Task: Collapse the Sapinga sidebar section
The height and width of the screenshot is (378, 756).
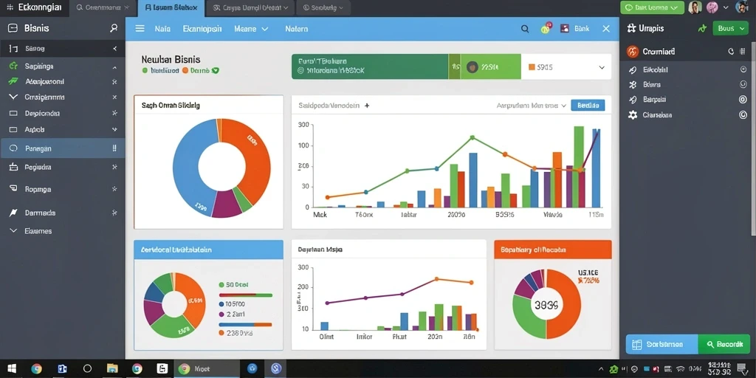Action: (x=114, y=67)
